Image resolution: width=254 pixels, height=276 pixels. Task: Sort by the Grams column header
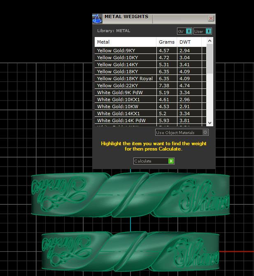[166, 42]
